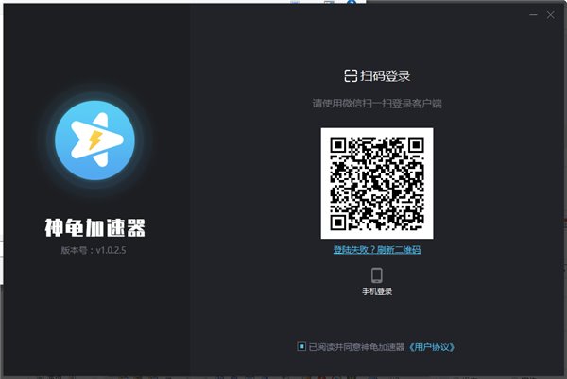Click the WeChat login QR code

coord(377,184)
